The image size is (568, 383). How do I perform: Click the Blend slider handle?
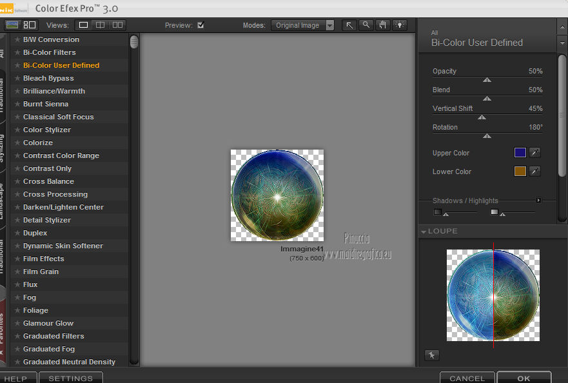pyautogui.click(x=487, y=99)
